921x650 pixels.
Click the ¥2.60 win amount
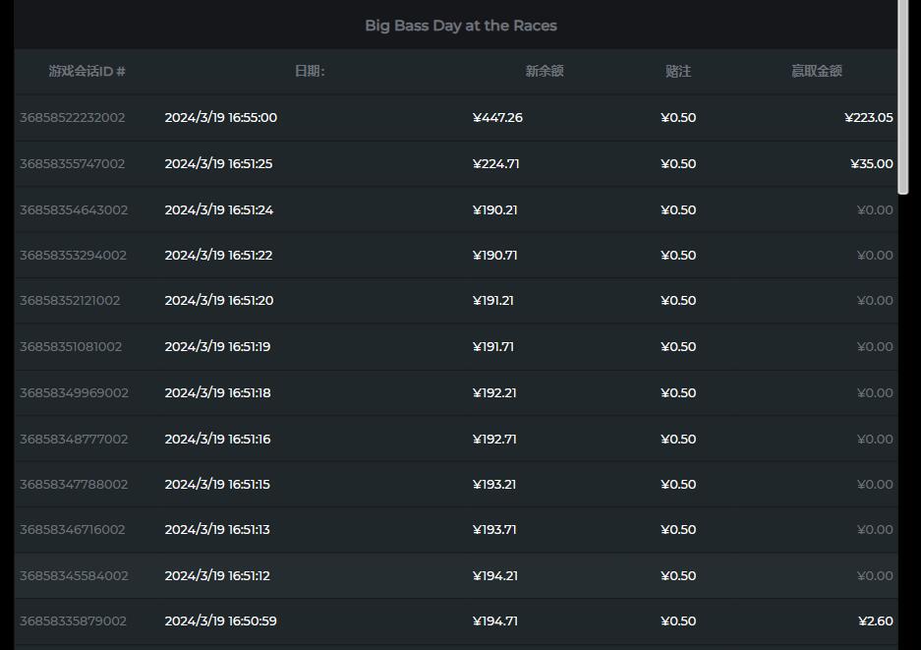[x=875, y=621]
